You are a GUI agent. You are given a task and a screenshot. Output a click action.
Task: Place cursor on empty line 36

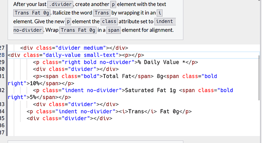pos(134,125)
